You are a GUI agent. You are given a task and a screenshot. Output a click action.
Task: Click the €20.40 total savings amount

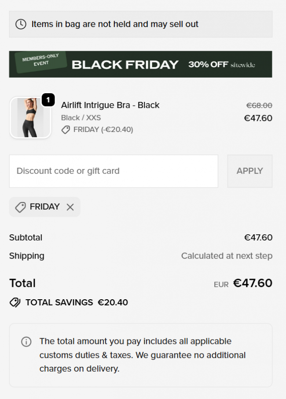pyautogui.click(x=113, y=302)
